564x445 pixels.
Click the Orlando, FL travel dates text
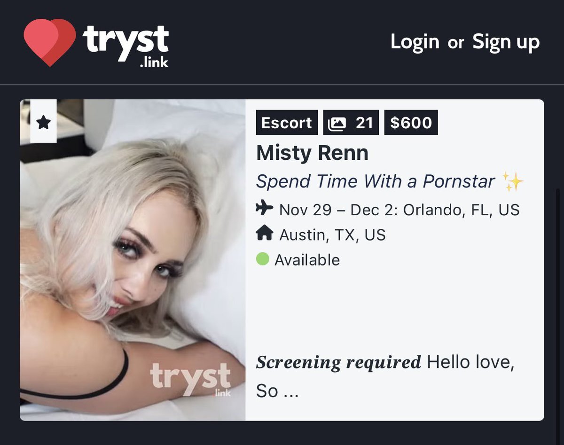point(399,209)
